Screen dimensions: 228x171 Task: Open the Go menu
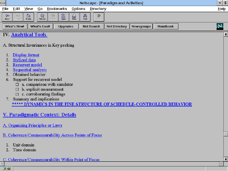click(40, 9)
